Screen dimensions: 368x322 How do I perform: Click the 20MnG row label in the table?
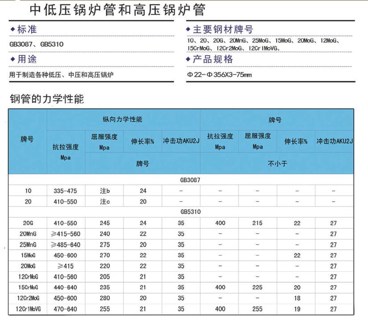pyautogui.click(x=28, y=234)
